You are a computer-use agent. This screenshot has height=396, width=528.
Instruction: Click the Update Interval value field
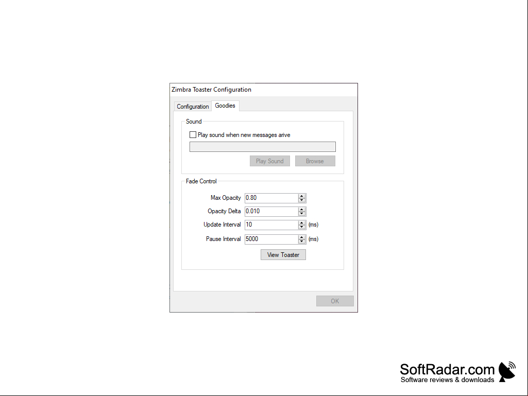coord(271,225)
